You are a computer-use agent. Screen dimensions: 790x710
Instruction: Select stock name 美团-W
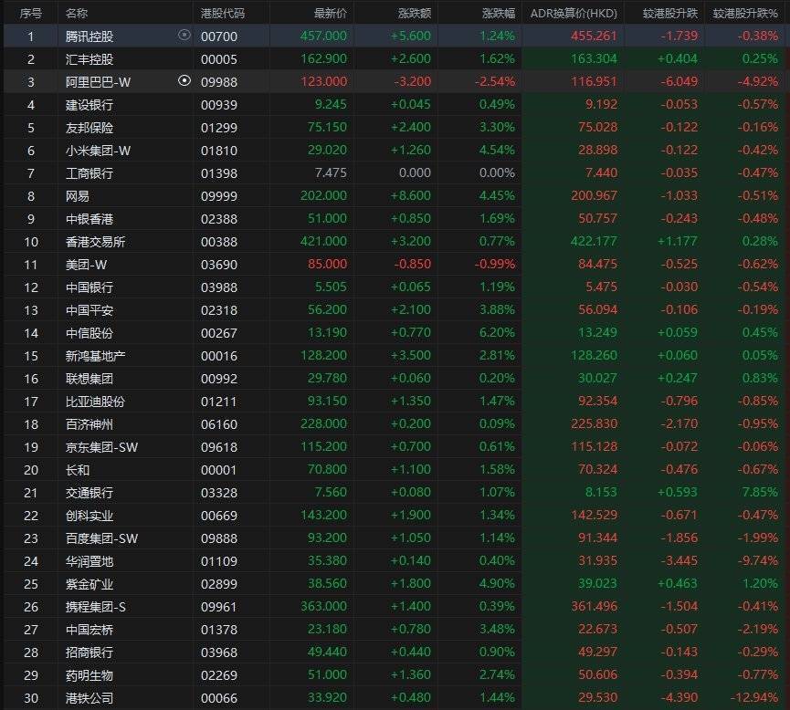pyautogui.click(x=86, y=265)
